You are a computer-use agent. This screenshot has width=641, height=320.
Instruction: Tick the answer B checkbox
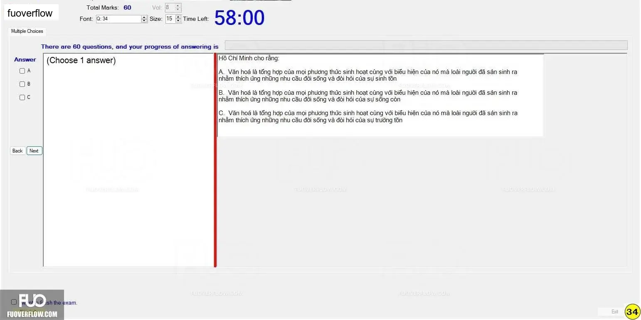22,84
